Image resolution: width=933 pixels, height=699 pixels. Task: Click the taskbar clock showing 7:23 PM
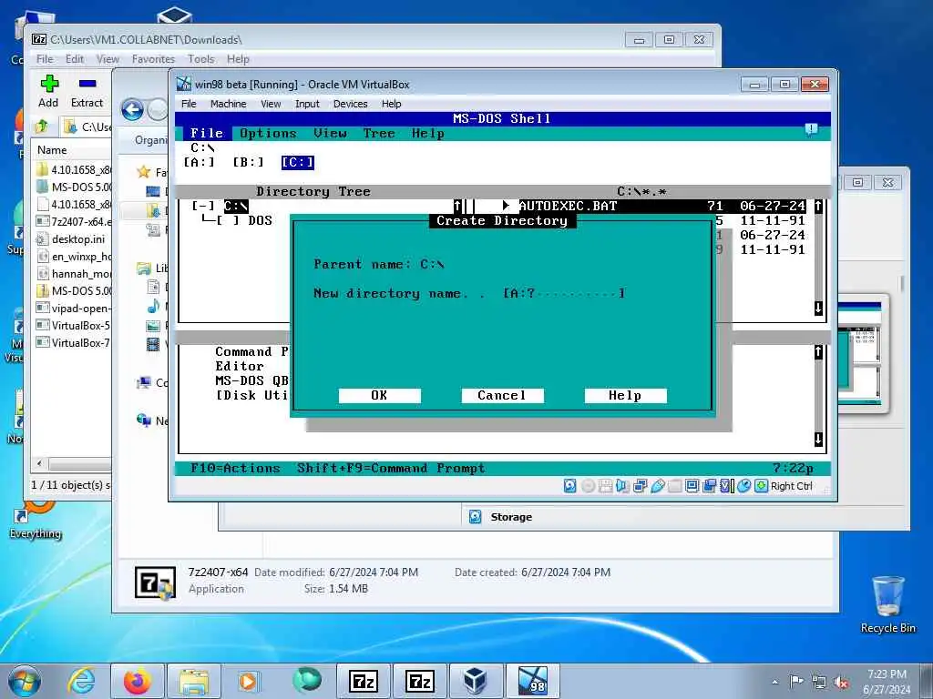pyautogui.click(x=887, y=682)
